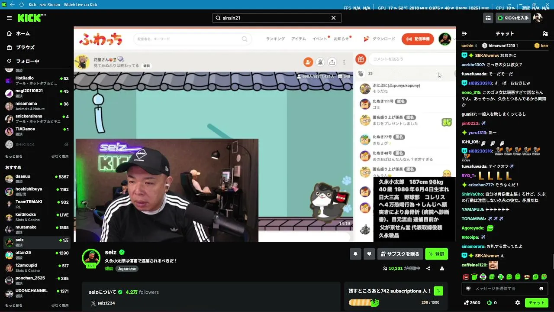Click アイテム in Fuwacchi nav
Screen dimensions: 554x312
click(298, 39)
